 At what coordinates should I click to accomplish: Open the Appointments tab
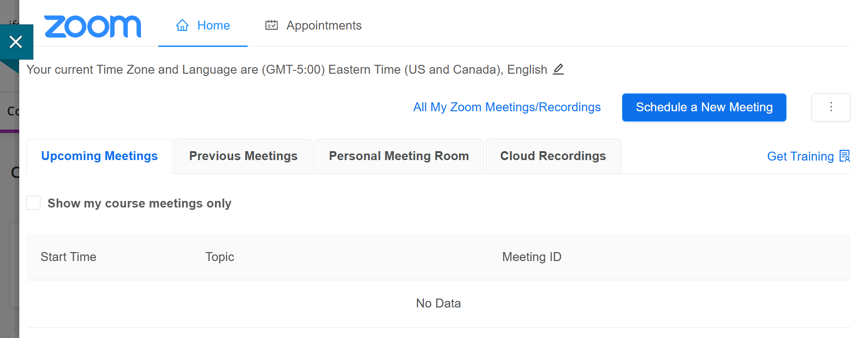coord(324,25)
